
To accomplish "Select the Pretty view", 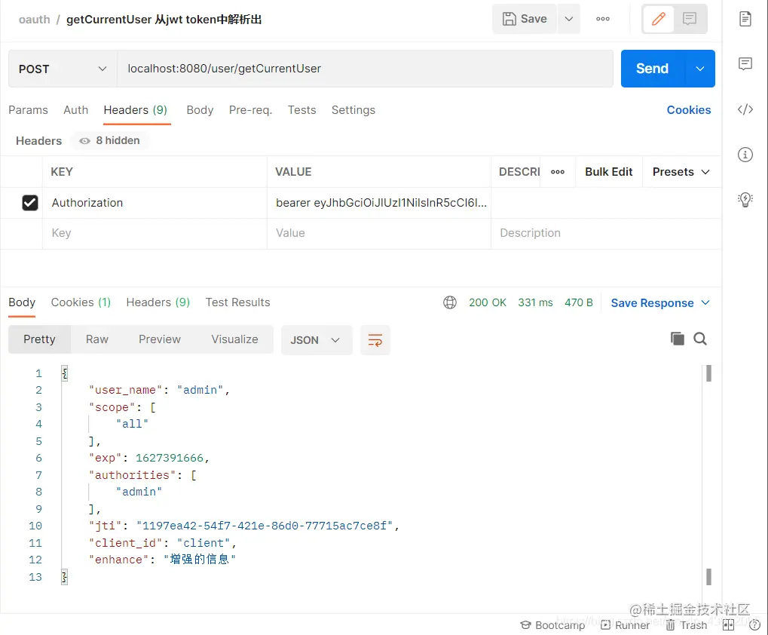I will pos(40,339).
